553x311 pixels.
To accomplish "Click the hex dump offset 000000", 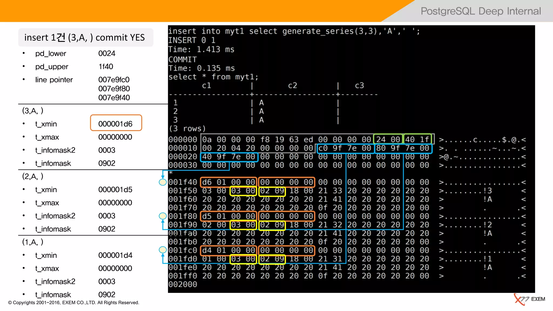I will click(183, 140).
